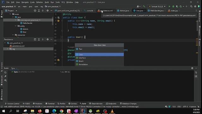The image size is (202, 114).
Task: Collapse all icon in Project panel header
Action: 43,10
